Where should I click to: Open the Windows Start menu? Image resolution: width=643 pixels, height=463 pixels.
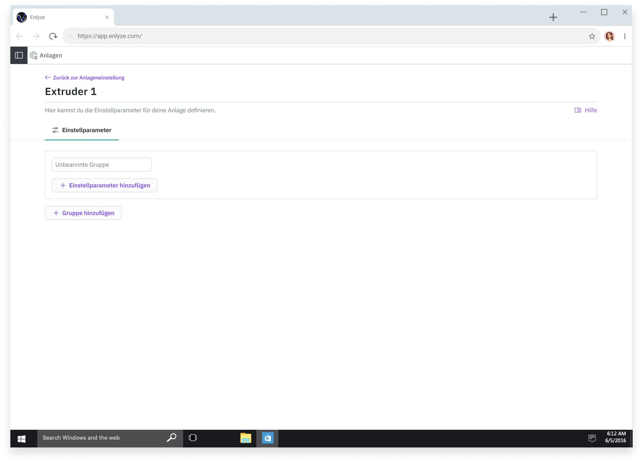tap(22, 438)
